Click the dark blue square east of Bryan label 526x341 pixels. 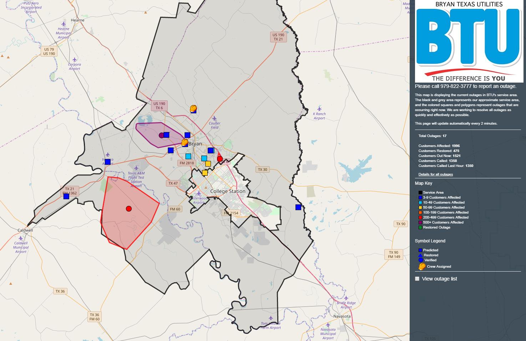click(x=211, y=151)
